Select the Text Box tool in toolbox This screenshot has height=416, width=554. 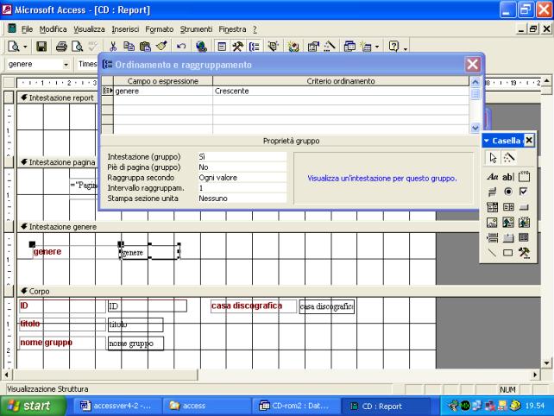(507, 176)
